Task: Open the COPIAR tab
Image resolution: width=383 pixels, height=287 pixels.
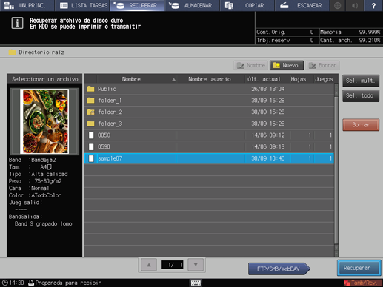Action: pyautogui.click(x=247, y=5)
